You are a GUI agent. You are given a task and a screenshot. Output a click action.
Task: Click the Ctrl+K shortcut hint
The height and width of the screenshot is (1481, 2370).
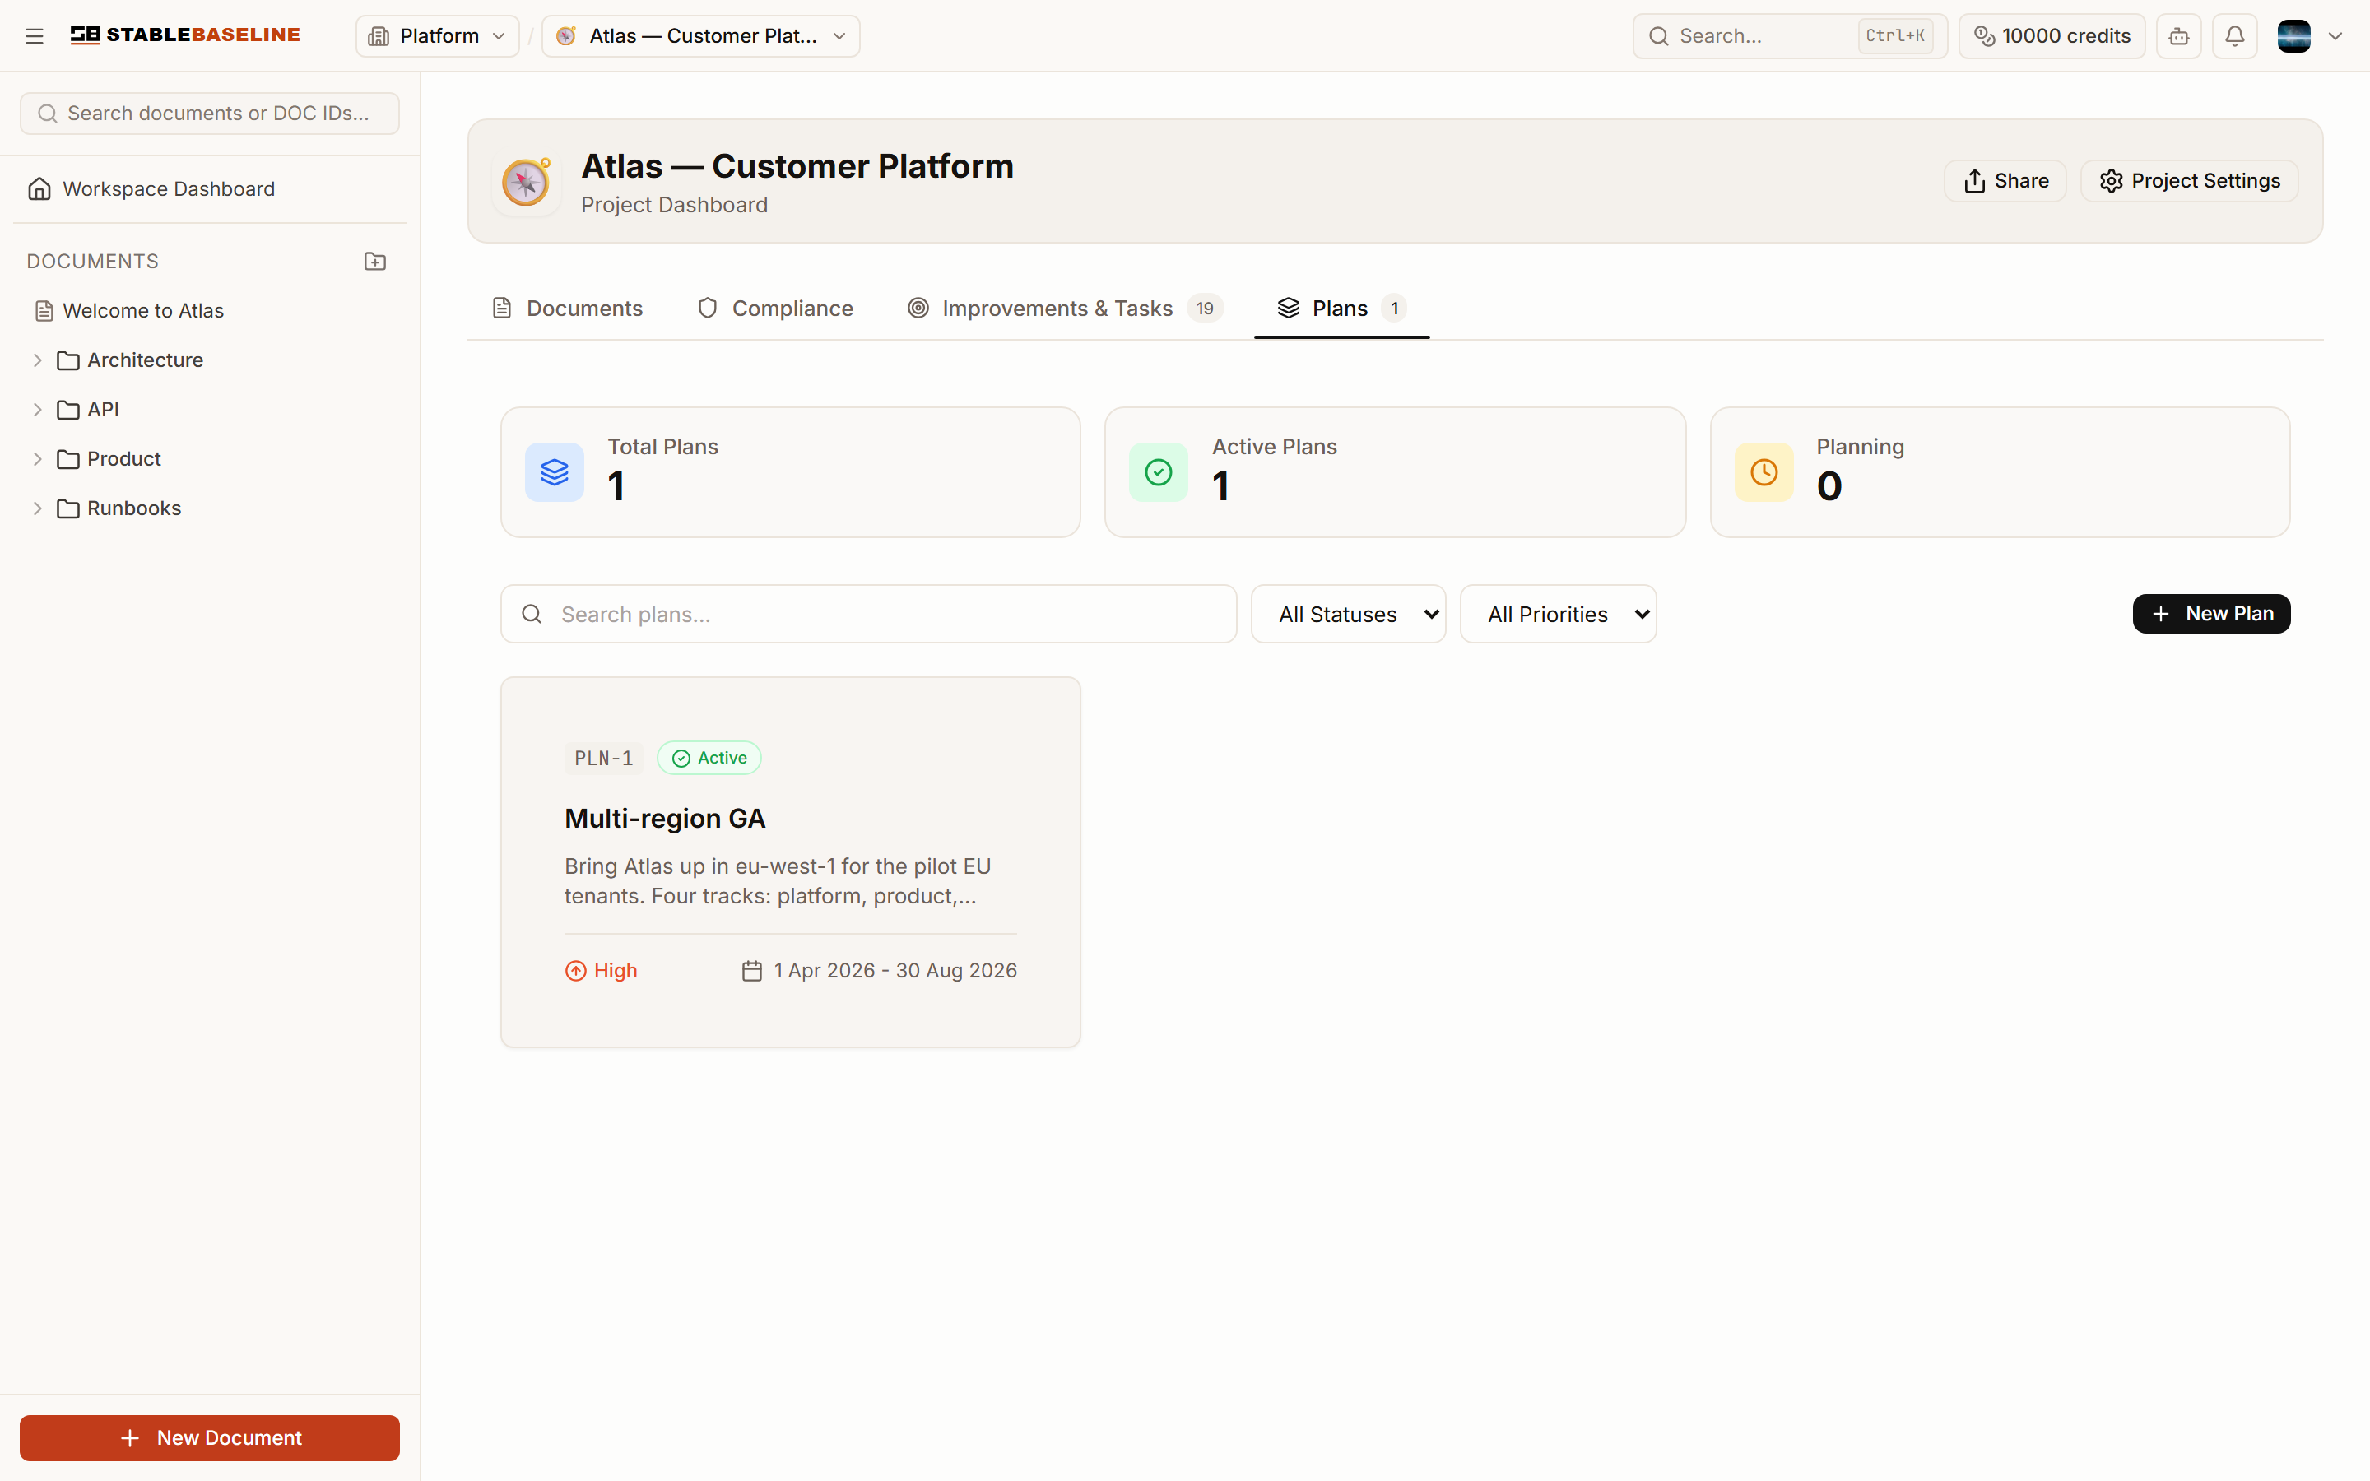(x=1895, y=36)
